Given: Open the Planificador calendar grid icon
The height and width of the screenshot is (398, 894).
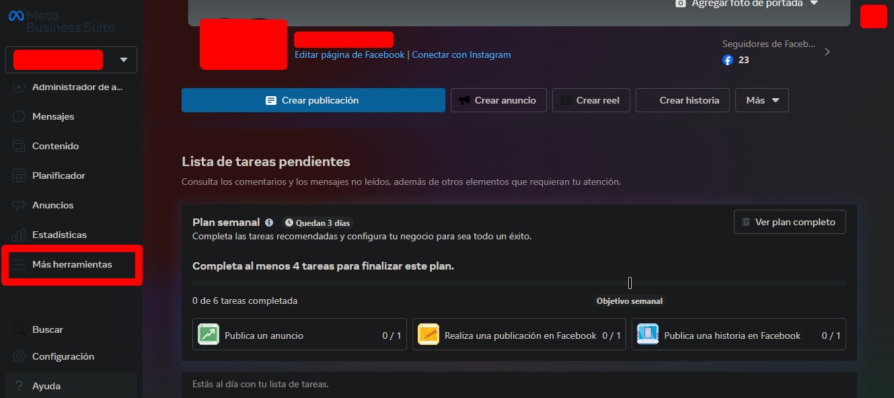Looking at the screenshot, I should [19, 175].
